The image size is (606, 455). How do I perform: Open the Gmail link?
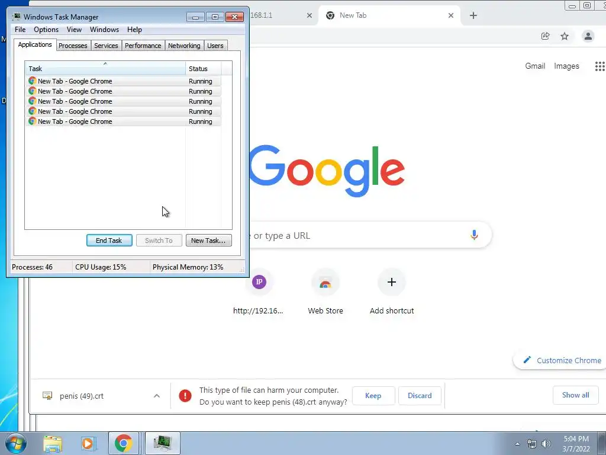click(535, 66)
